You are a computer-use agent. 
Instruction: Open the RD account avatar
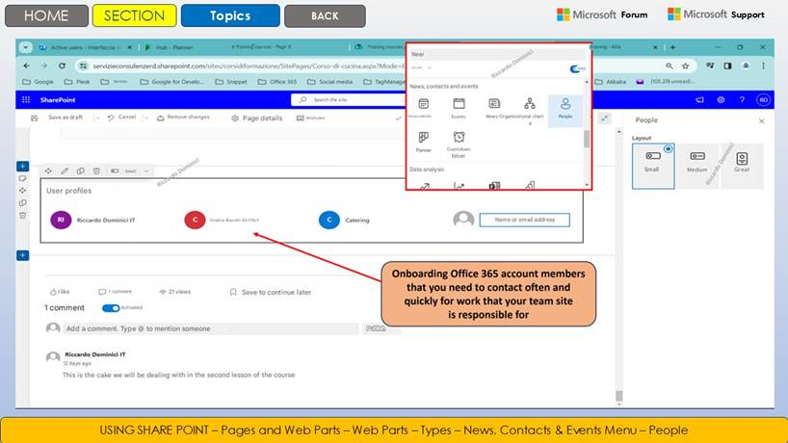[763, 100]
